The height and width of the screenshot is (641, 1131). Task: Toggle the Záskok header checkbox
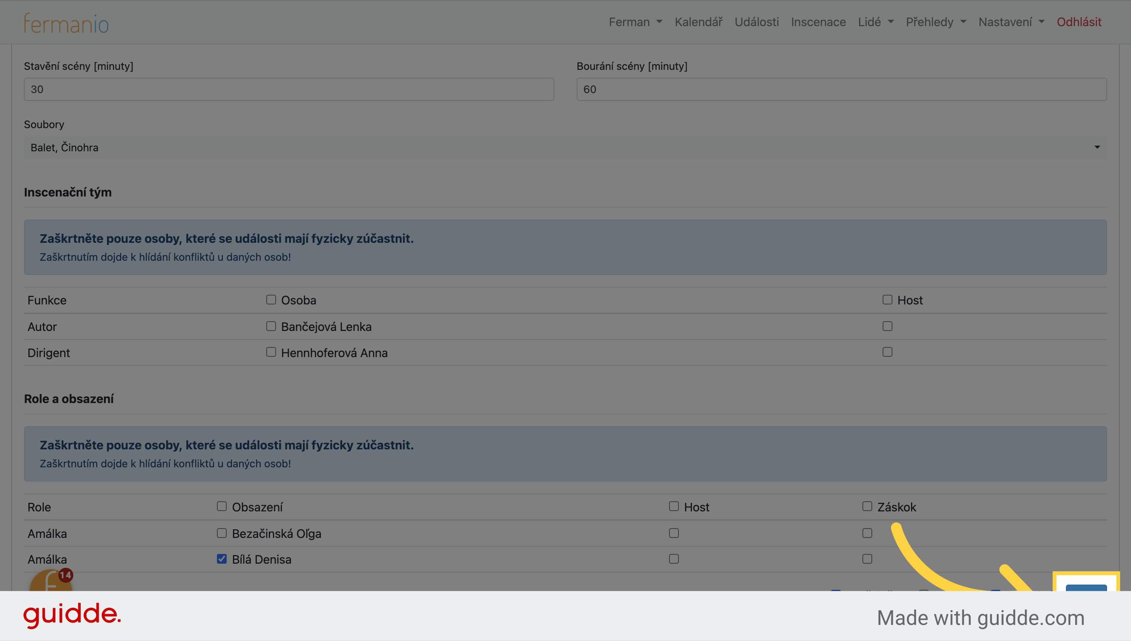point(867,506)
